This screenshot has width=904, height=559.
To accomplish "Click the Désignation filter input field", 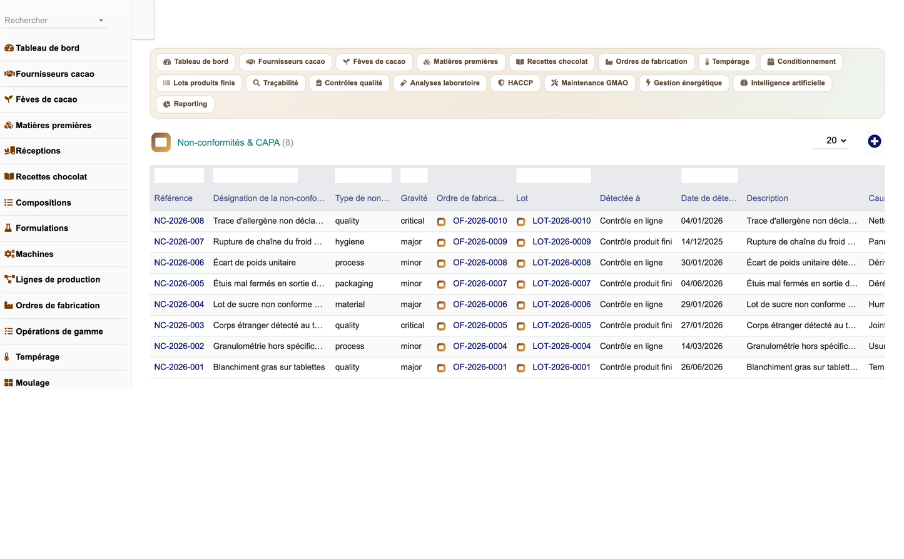I will coord(255,176).
